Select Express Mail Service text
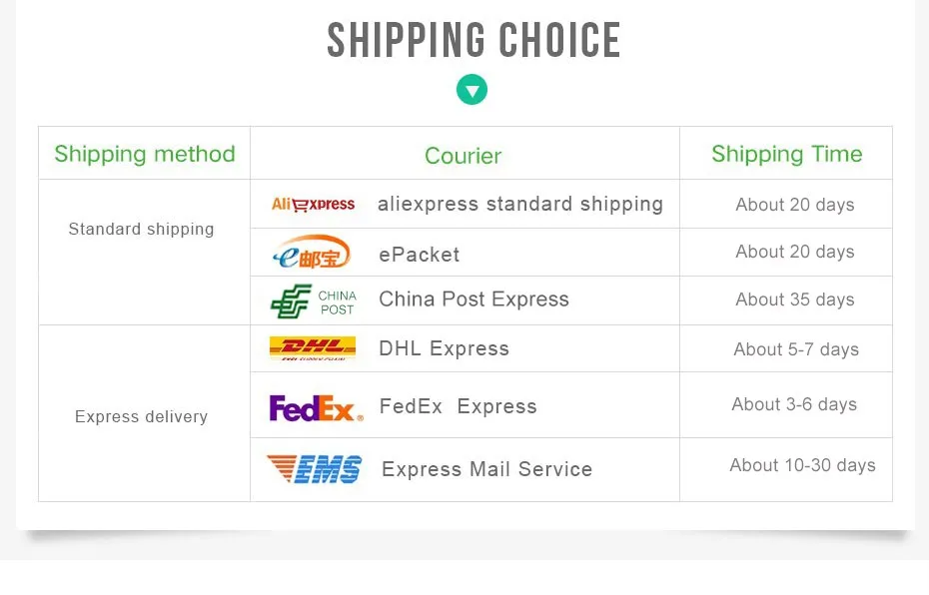 tap(487, 469)
